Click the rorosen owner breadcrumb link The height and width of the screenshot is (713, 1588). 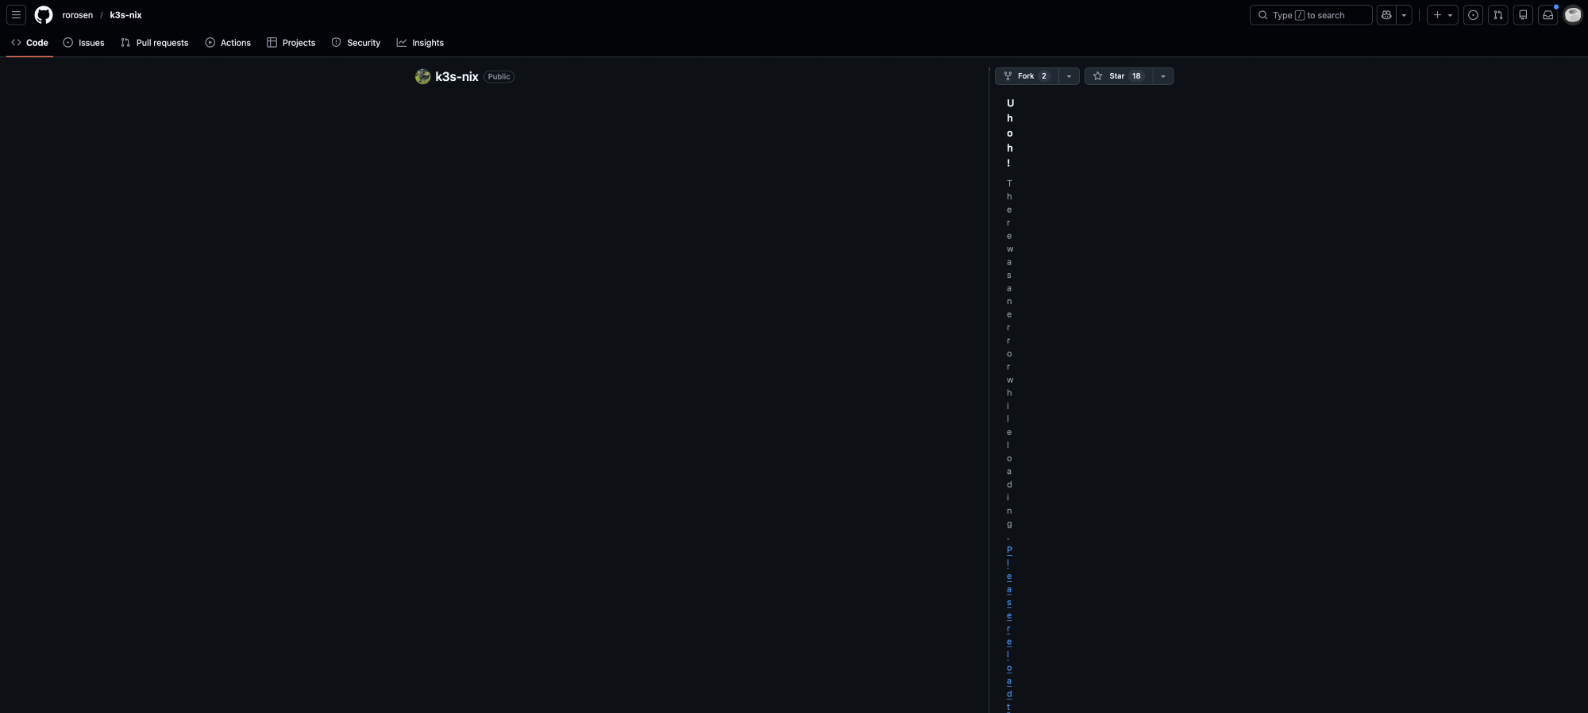[78, 15]
